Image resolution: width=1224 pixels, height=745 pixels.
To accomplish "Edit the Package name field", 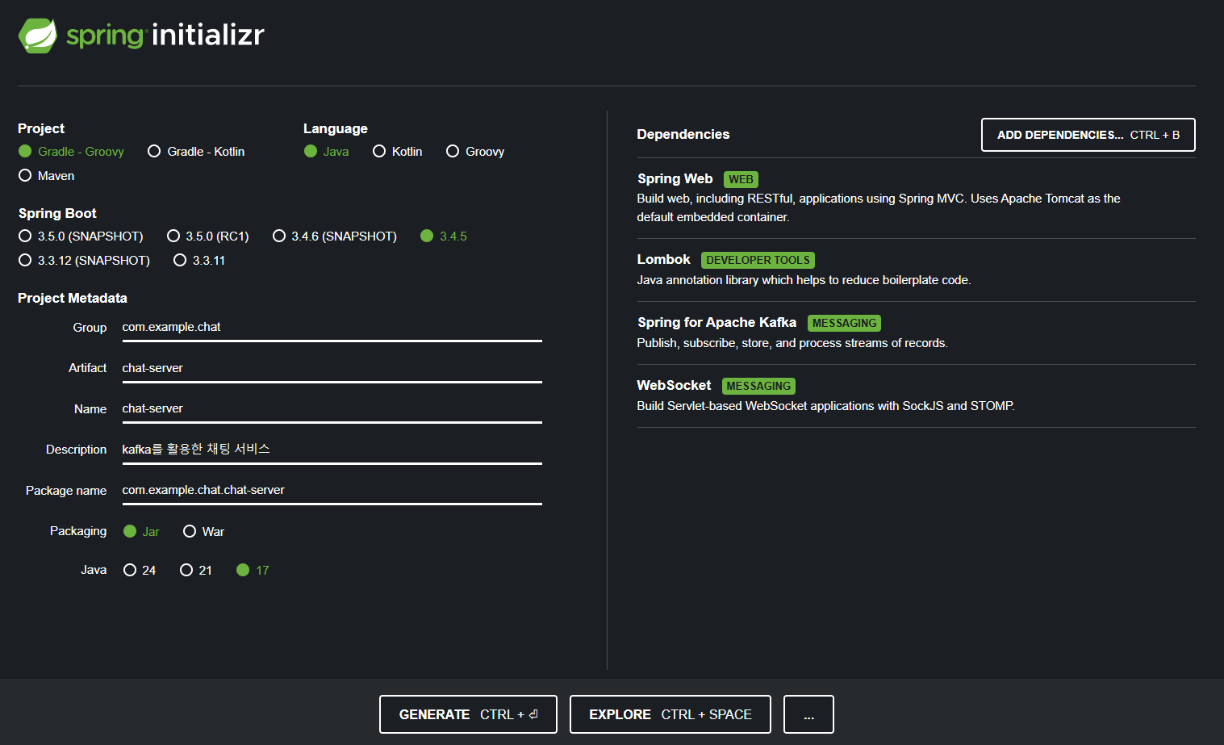I will (332, 491).
